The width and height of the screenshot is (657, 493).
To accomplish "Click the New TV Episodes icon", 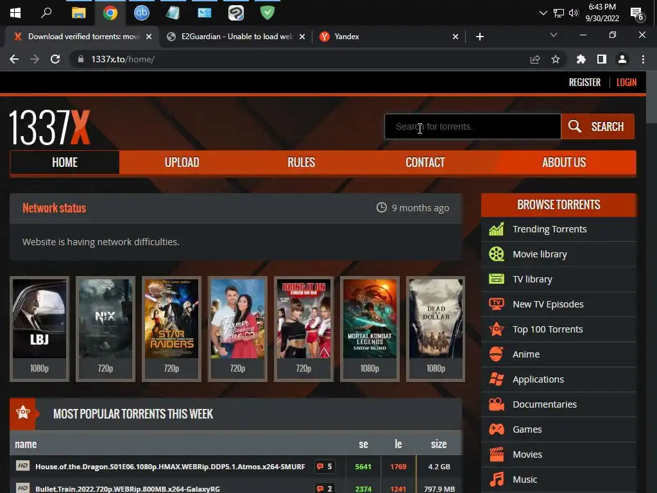I will point(497,304).
